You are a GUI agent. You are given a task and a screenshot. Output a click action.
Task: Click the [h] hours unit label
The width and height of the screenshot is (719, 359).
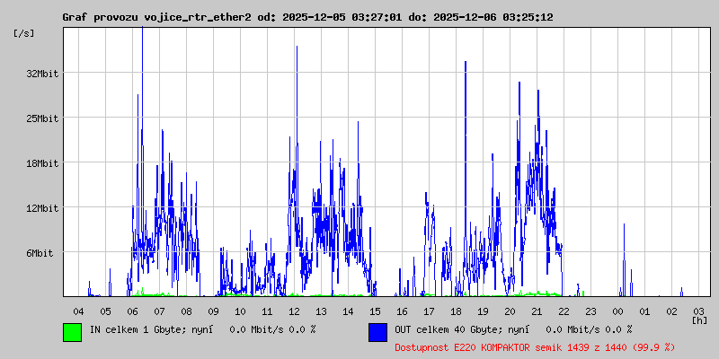(700, 320)
